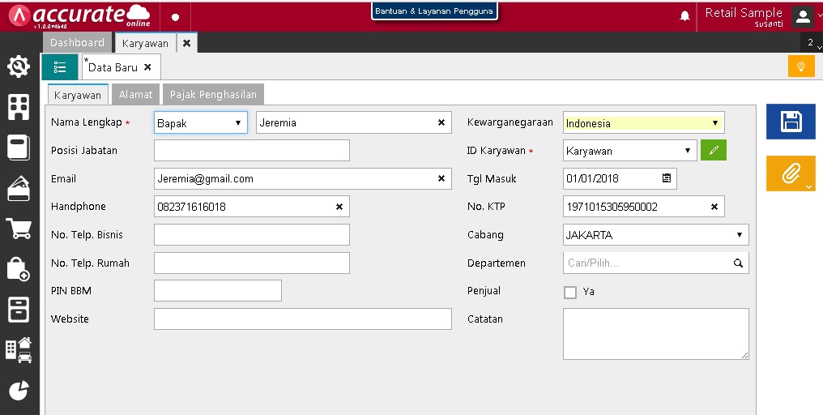
Task: Click the green pencil edit ID icon
Action: click(714, 150)
